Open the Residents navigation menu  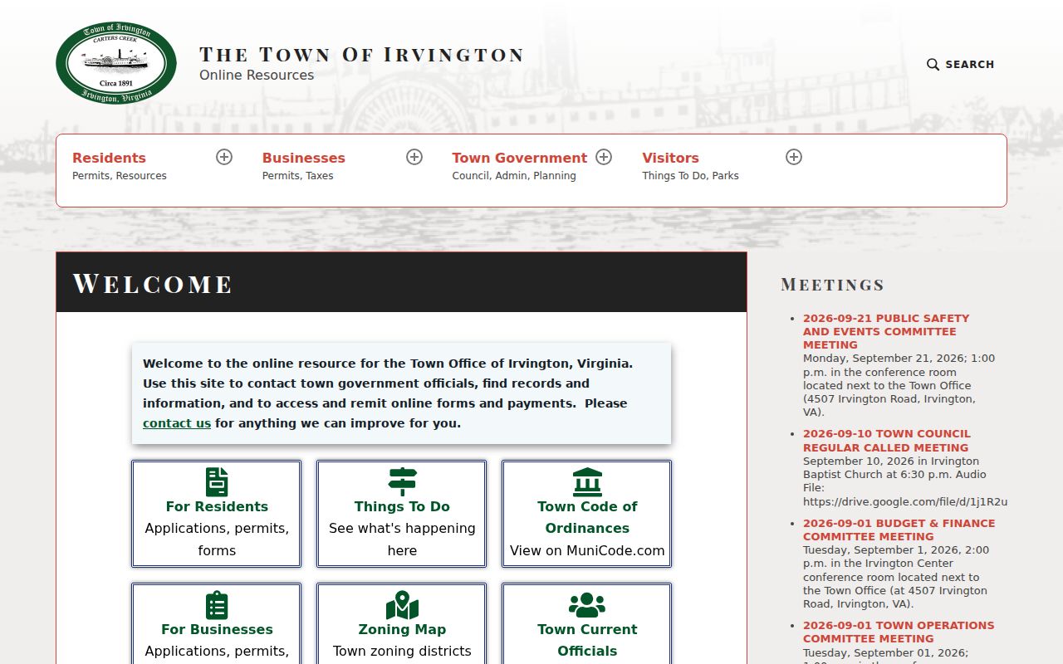tap(109, 158)
